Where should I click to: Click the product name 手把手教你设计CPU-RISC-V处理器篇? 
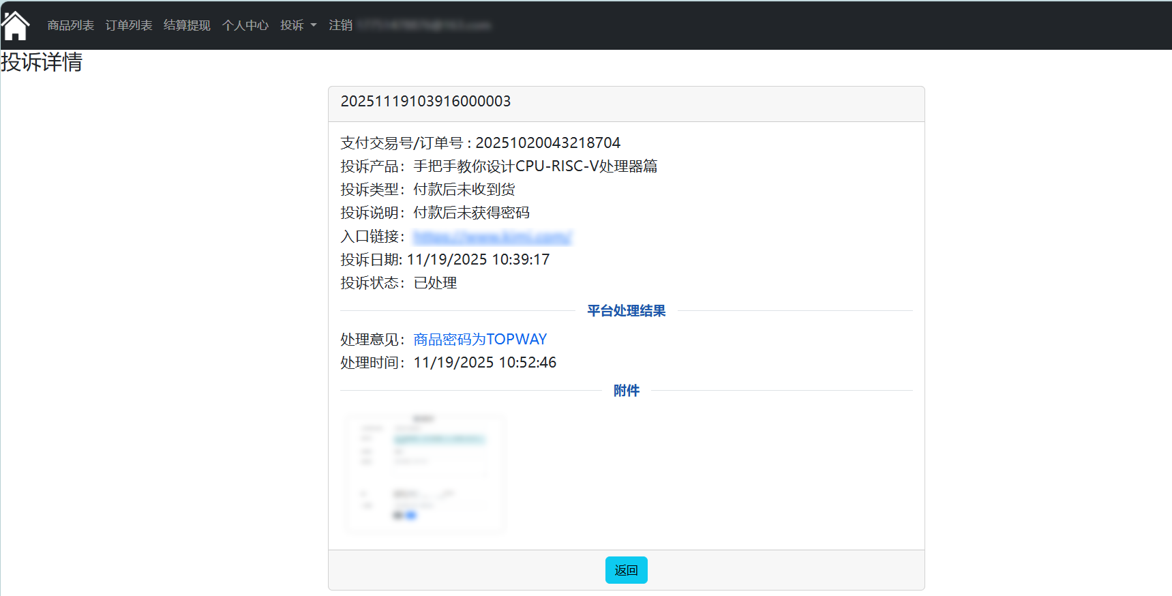click(x=535, y=166)
